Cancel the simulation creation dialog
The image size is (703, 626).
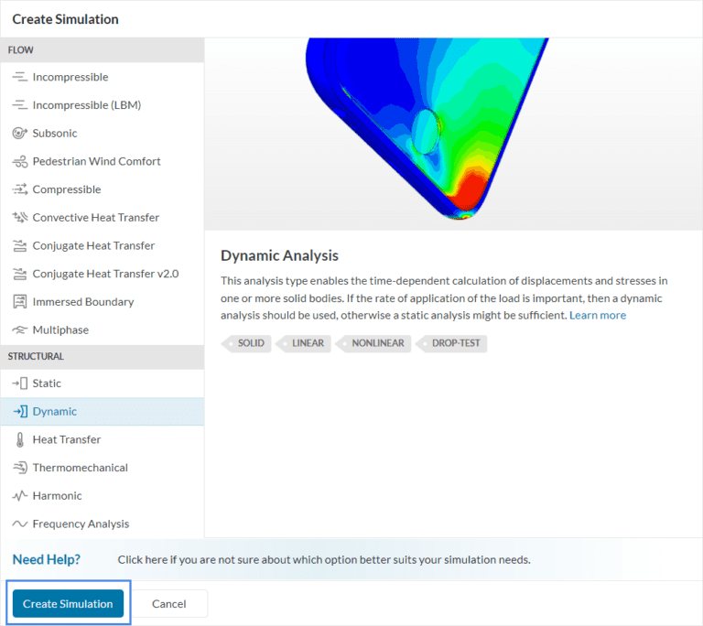pyautogui.click(x=169, y=604)
